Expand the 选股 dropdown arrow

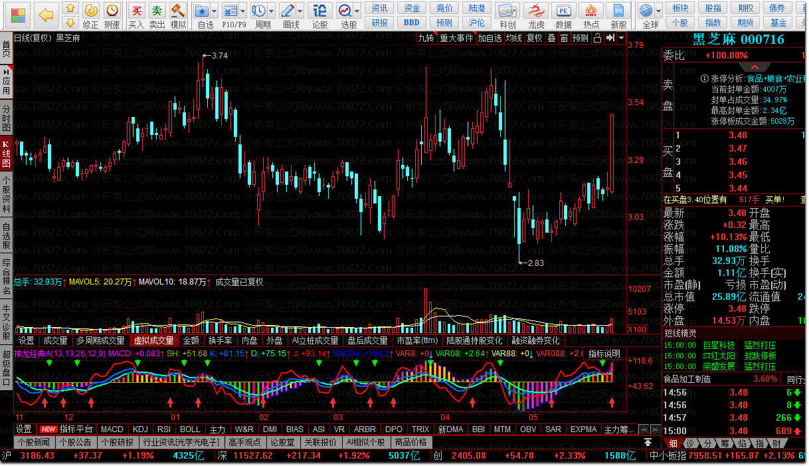pos(357,12)
